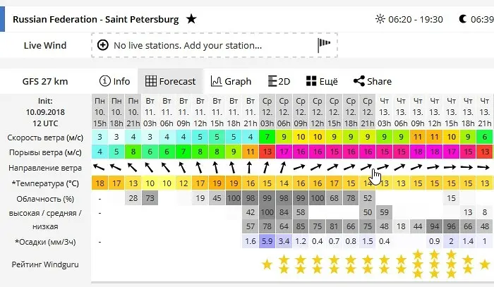Click the GFS 27 km model label
494x287 pixels.
tap(45, 82)
